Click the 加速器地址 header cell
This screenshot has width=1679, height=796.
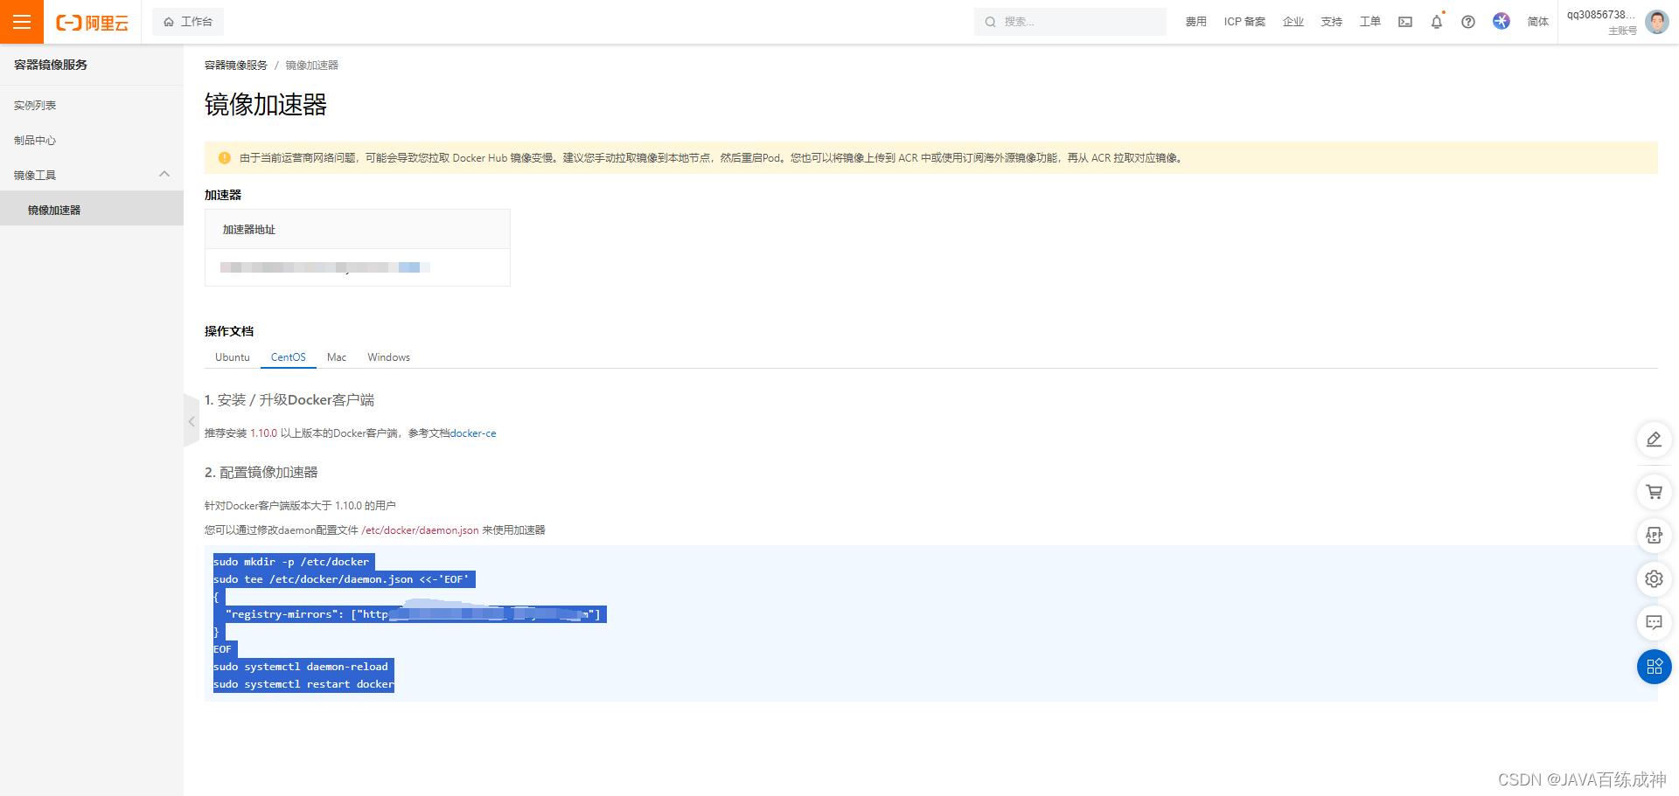coord(357,230)
